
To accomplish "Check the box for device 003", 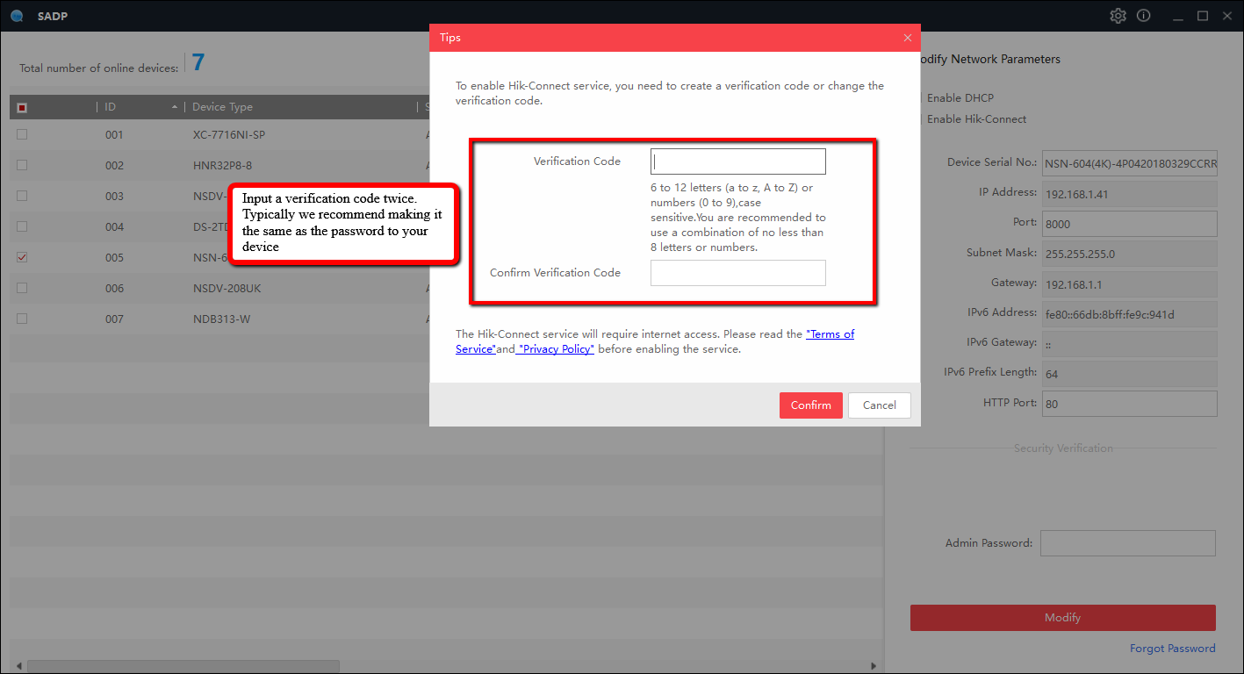I will click(22, 196).
